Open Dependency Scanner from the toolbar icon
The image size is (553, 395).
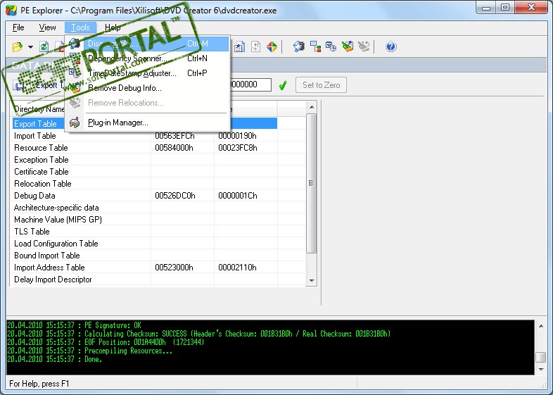click(315, 46)
